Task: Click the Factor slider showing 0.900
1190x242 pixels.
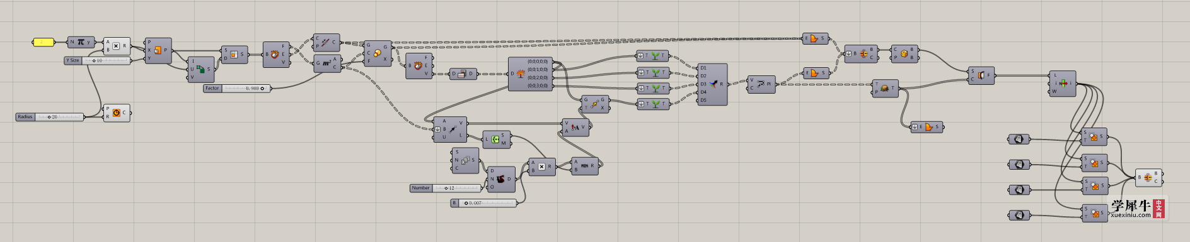Action: pyautogui.click(x=237, y=88)
